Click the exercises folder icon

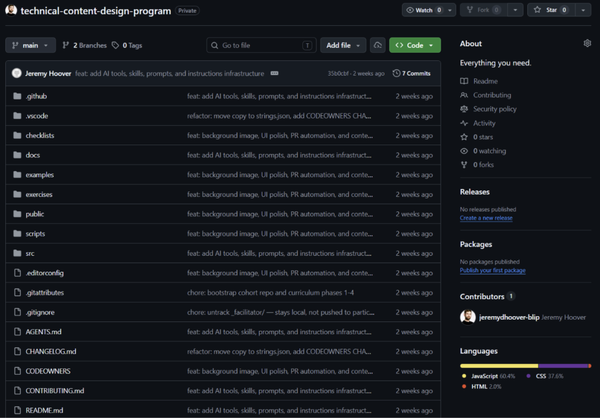point(17,194)
